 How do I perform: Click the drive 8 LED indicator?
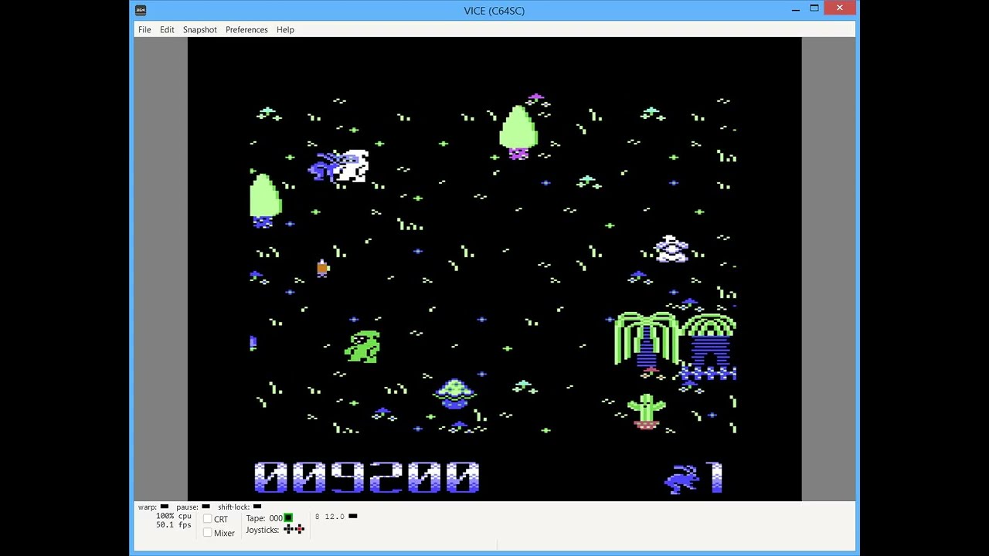[x=353, y=516]
